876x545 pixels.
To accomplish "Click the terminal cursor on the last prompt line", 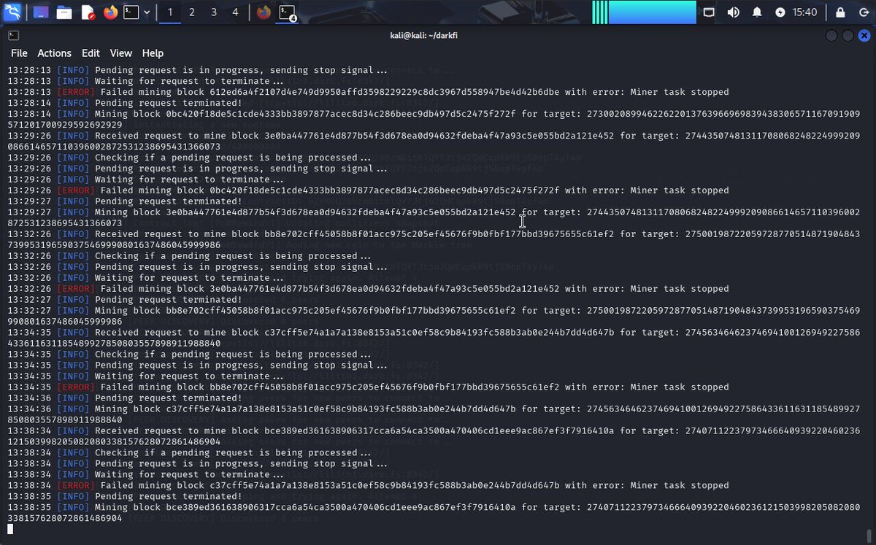I will (11, 530).
